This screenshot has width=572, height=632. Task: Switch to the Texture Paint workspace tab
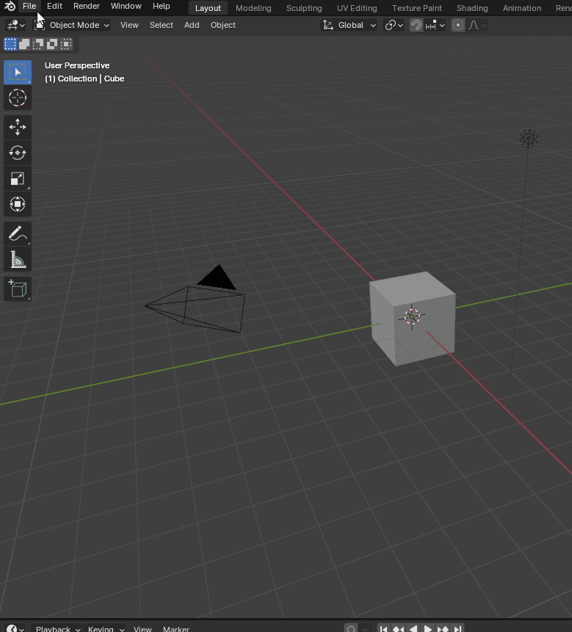coord(417,8)
